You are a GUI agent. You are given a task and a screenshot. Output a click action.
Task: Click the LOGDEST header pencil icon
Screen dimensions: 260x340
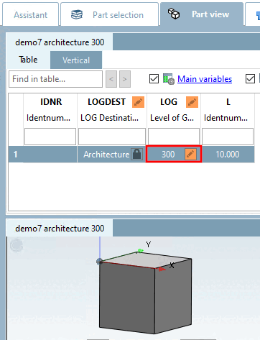pyautogui.click(x=139, y=102)
